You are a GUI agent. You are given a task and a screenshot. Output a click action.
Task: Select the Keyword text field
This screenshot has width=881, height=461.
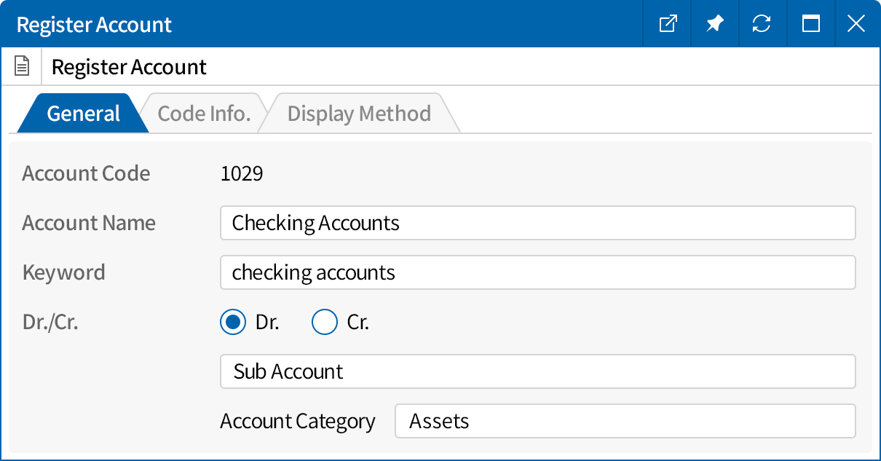[537, 272]
